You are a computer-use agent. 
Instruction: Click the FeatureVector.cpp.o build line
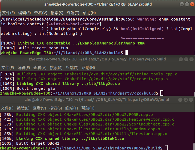tap(87, 120)
